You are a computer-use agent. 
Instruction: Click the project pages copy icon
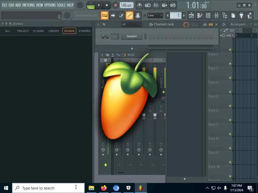(x=233, y=16)
